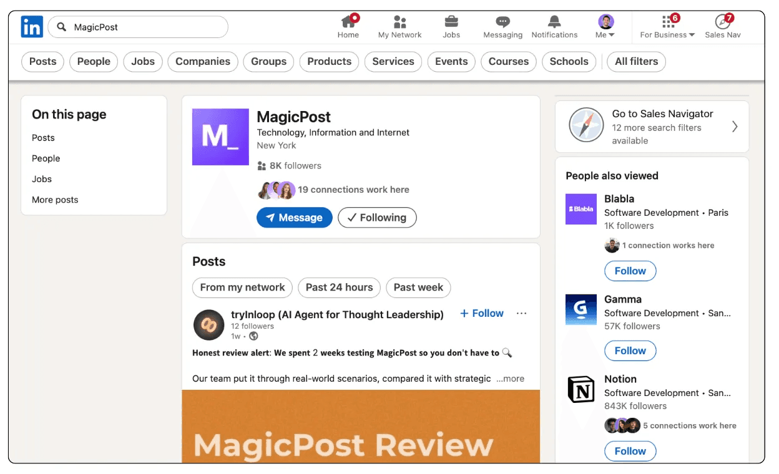This screenshot has height=474, width=779.
Task: Filter results by Products
Action: tap(329, 62)
